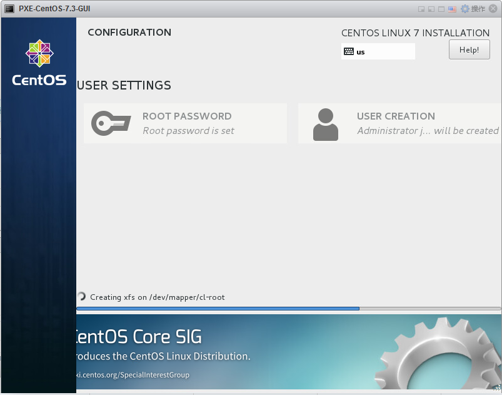Image resolution: width=502 pixels, height=395 pixels.
Task: Click 'CENTOS LINUX 7 INSTALLATION' title text
Action: click(x=415, y=33)
